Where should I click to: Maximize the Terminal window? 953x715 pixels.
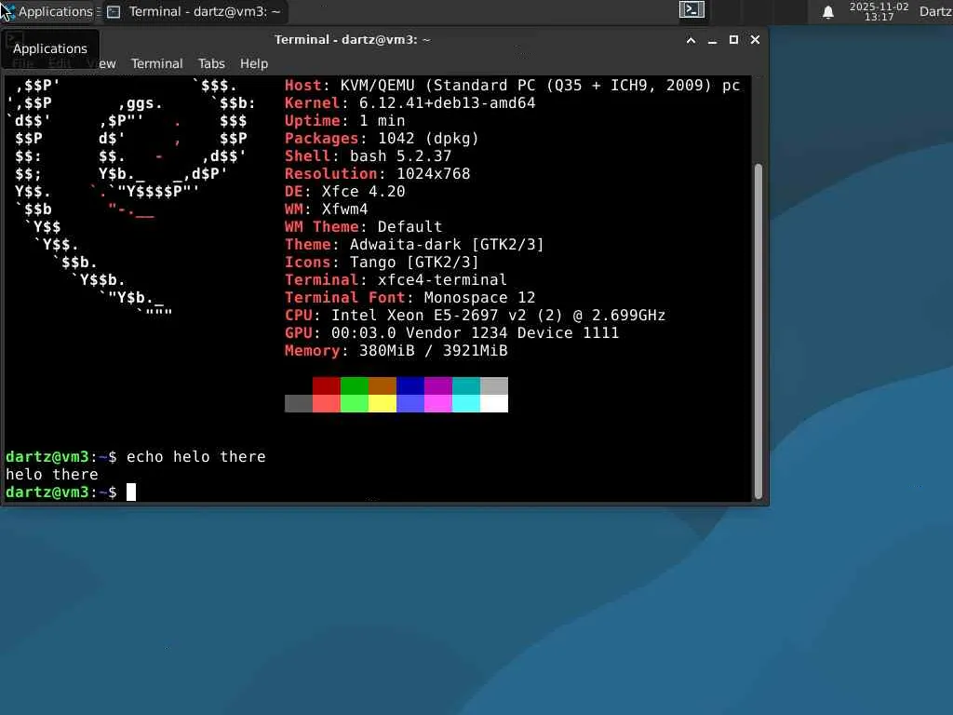(x=733, y=40)
